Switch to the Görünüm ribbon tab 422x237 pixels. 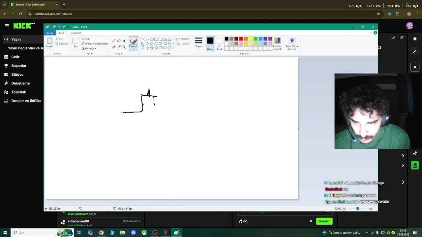[76, 33]
